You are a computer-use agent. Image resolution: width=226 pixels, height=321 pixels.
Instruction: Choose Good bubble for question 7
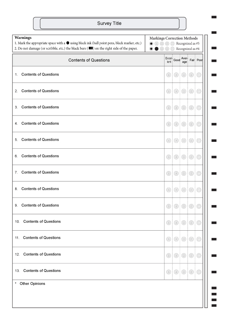click(x=176, y=173)
